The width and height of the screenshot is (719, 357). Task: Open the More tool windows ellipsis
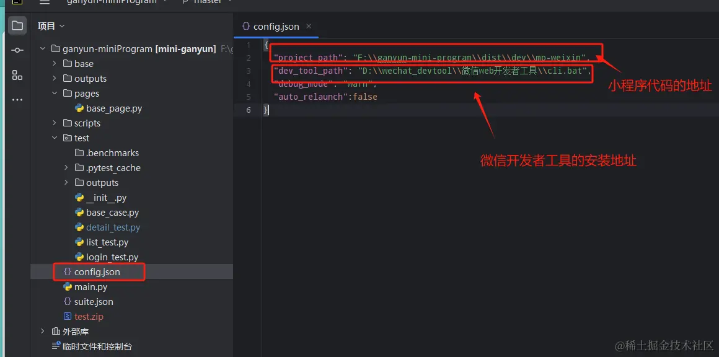coord(17,99)
